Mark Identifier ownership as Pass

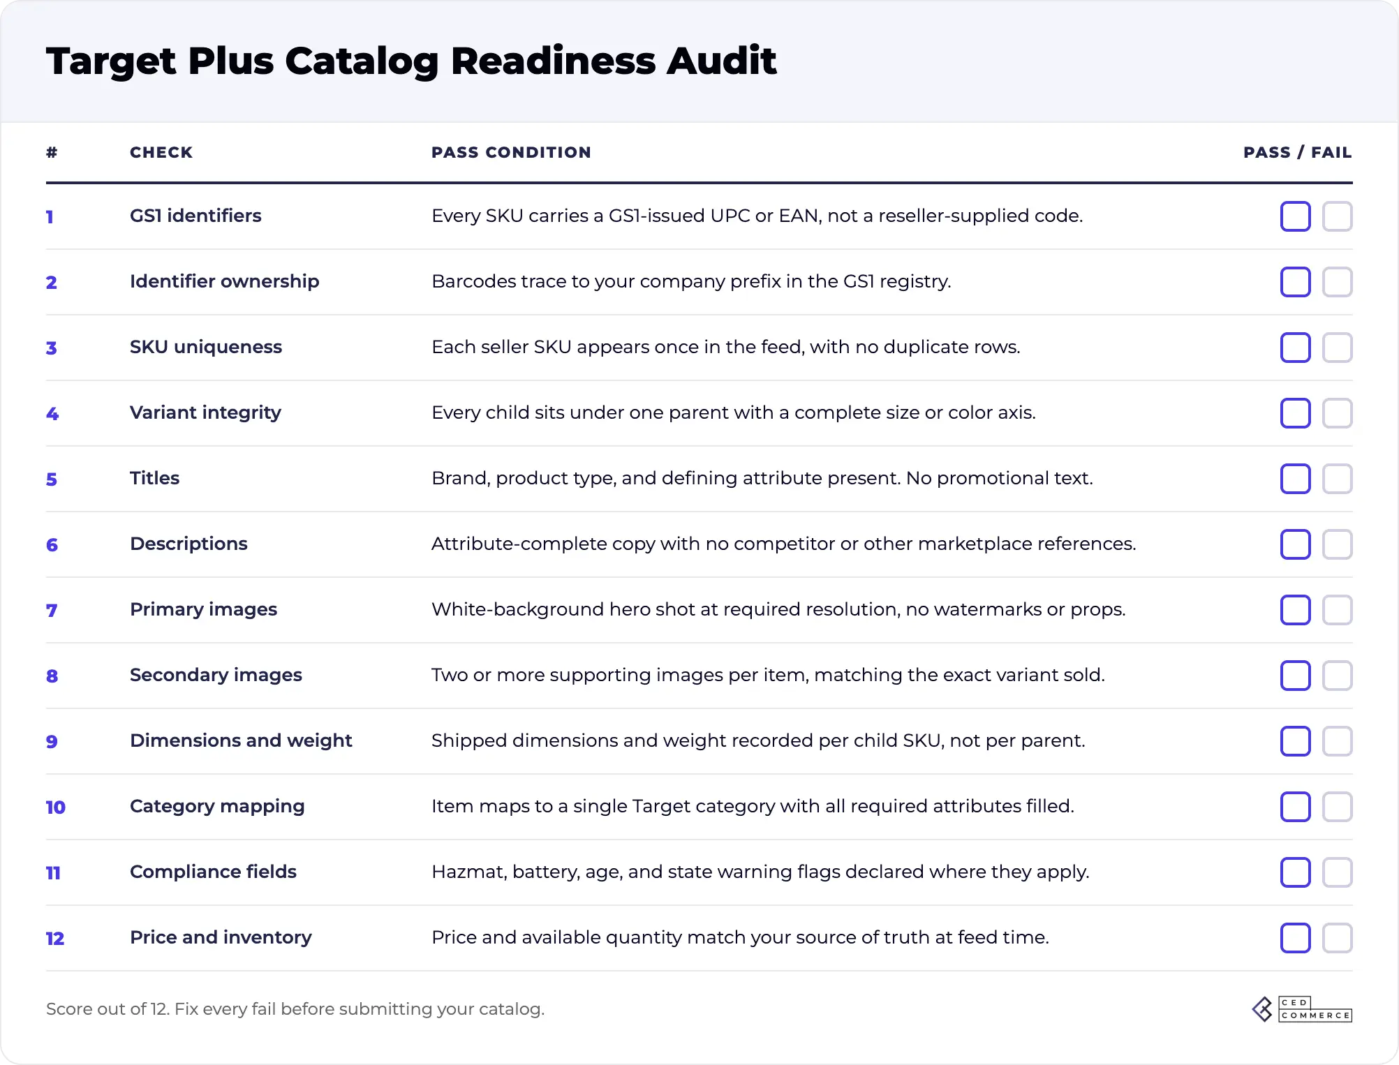pos(1296,282)
